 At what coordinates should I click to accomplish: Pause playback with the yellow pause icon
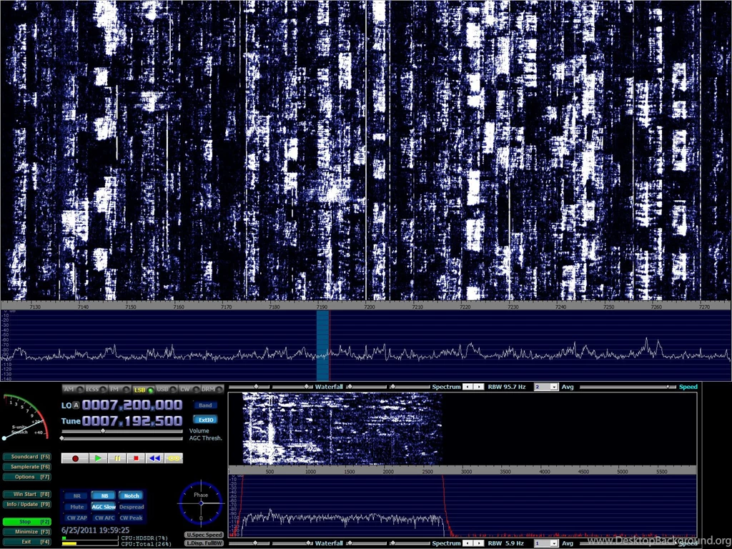tap(117, 458)
